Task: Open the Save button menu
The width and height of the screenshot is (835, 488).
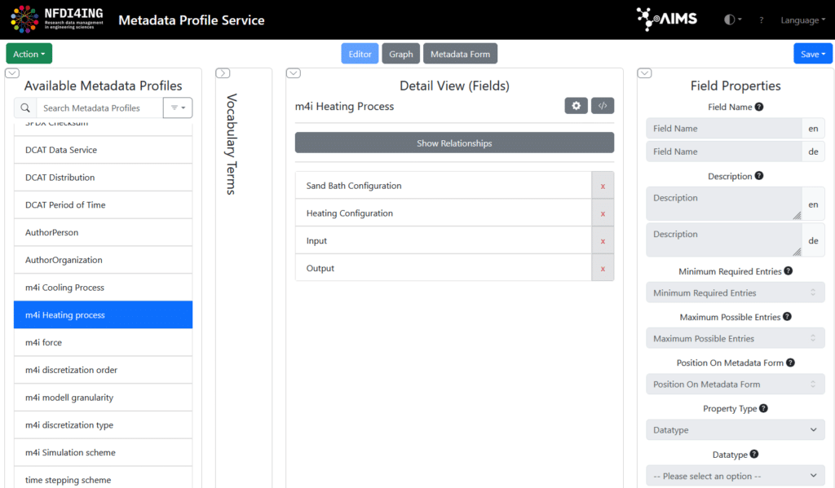Action: click(812, 54)
